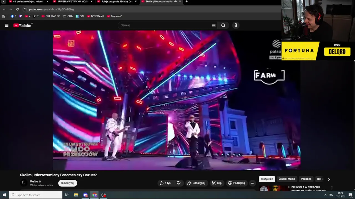Open the Facebook 'F' bookmark

[x=13, y=16]
